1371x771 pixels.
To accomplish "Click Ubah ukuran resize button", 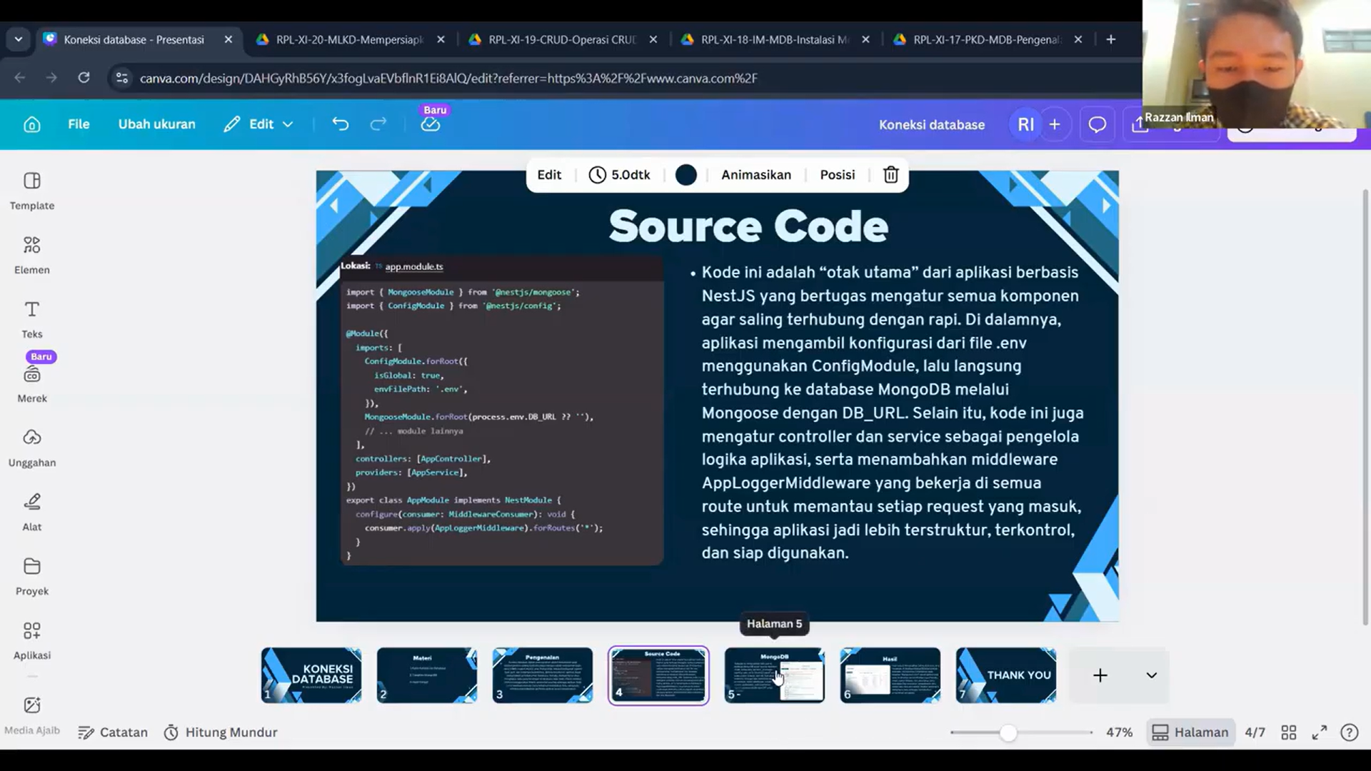I will [x=156, y=124].
